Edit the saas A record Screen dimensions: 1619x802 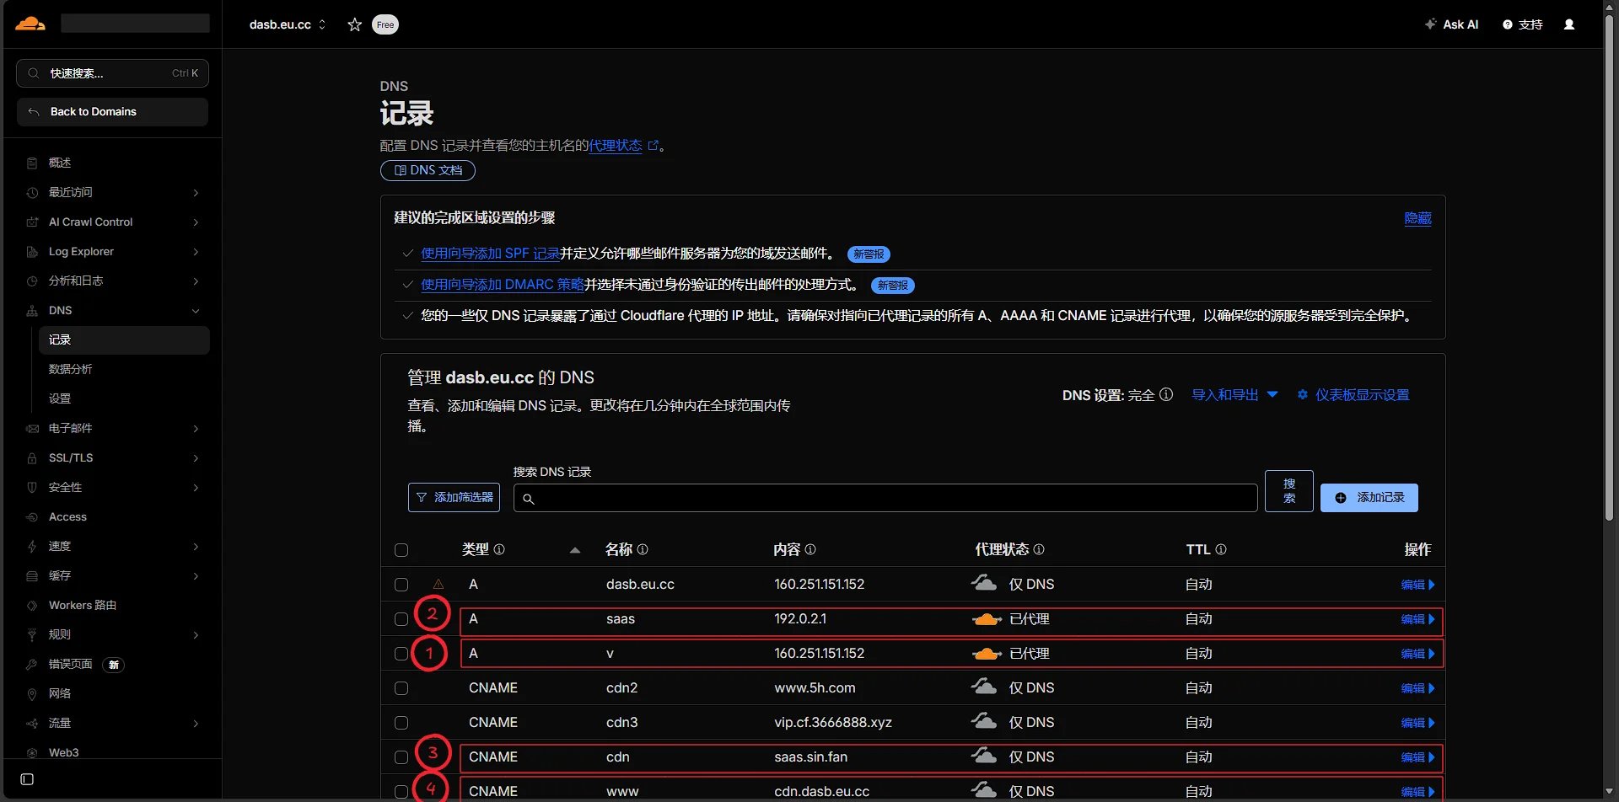point(1417,619)
